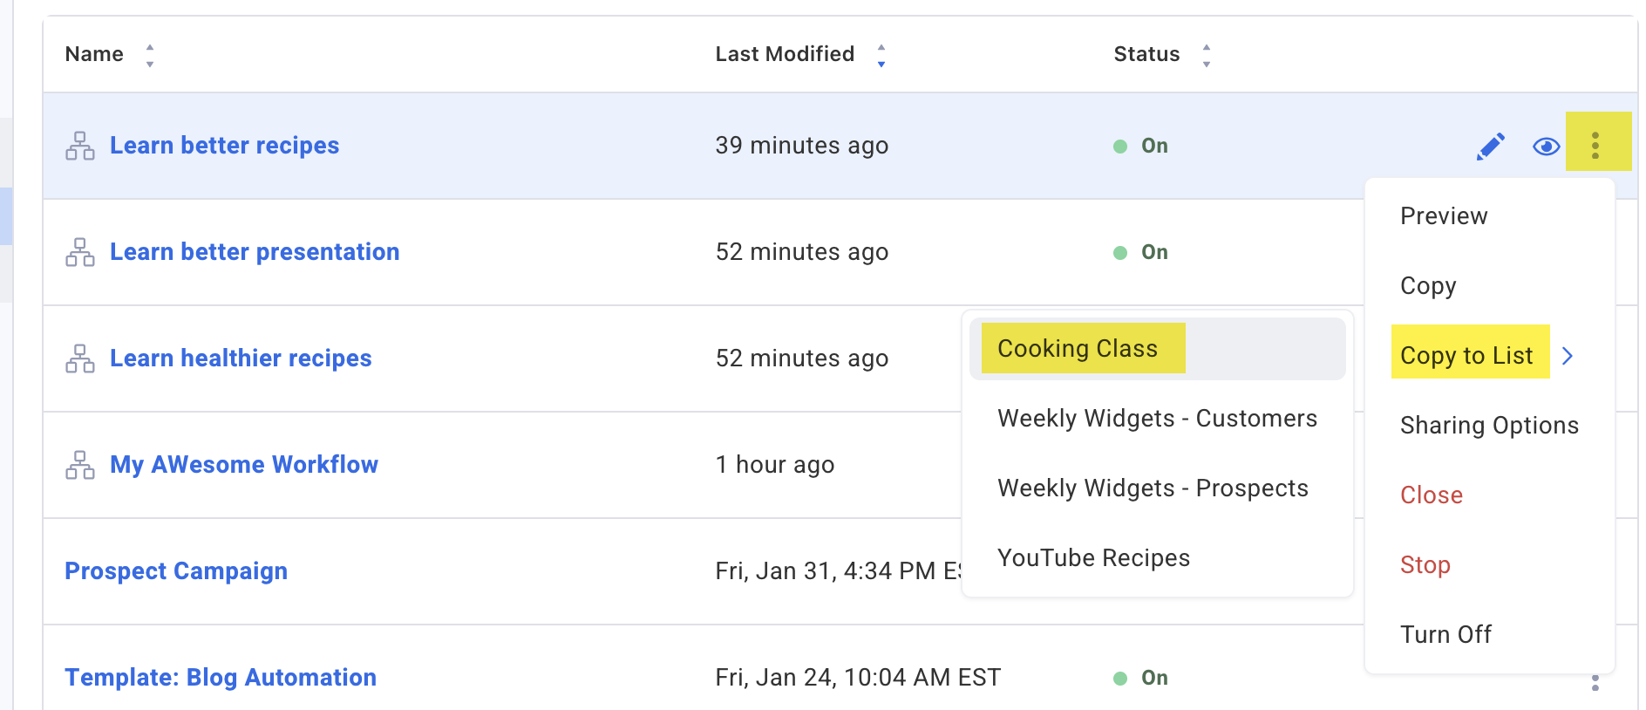Choose Sharing Options from context menu
This screenshot has height=710, width=1646.
coord(1489,426)
